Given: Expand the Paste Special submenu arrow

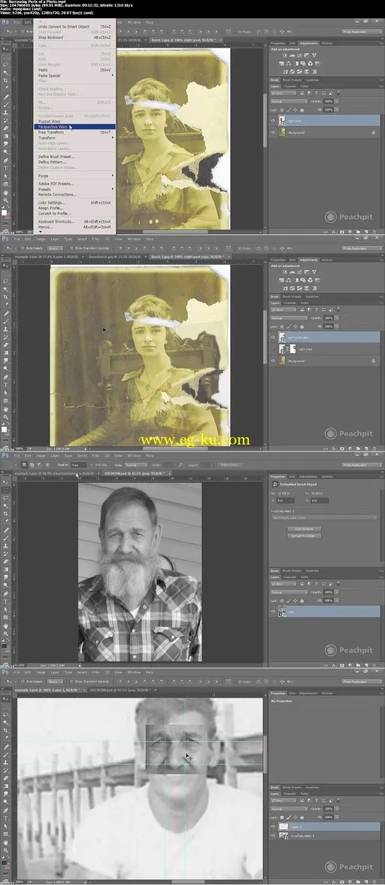Looking at the screenshot, I should pyautogui.click(x=112, y=75).
